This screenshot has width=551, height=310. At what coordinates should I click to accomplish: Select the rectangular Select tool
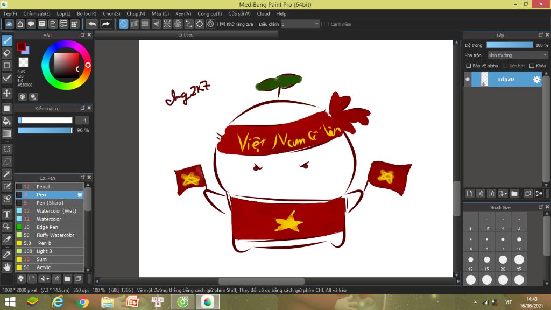6,149
